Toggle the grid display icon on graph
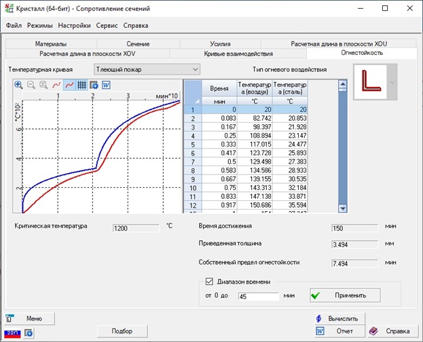The height and width of the screenshot is (342, 423). [81, 85]
